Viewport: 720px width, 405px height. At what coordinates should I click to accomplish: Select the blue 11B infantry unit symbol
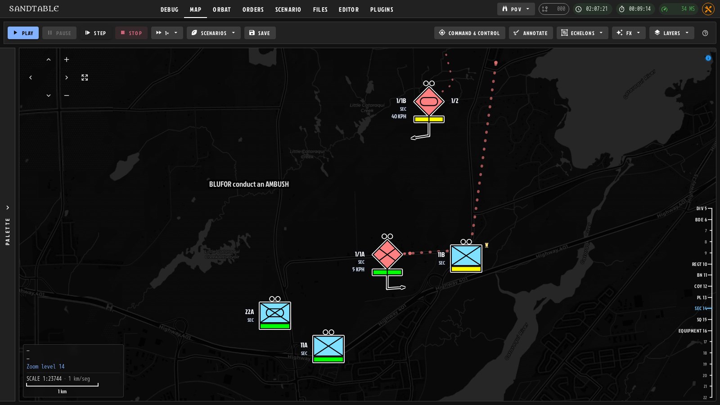point(466,258)
